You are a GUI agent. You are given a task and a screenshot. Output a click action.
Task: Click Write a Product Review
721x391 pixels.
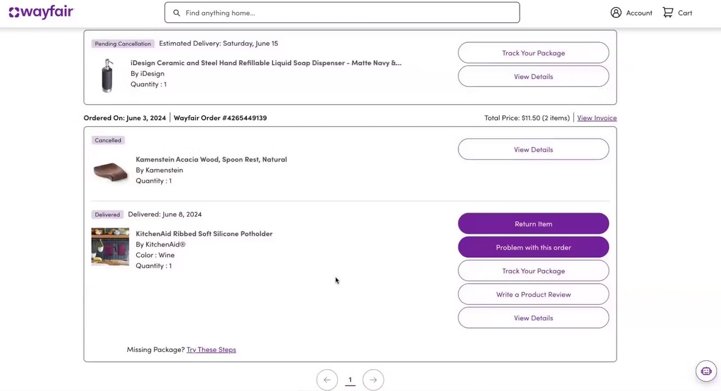coord(533,294)
